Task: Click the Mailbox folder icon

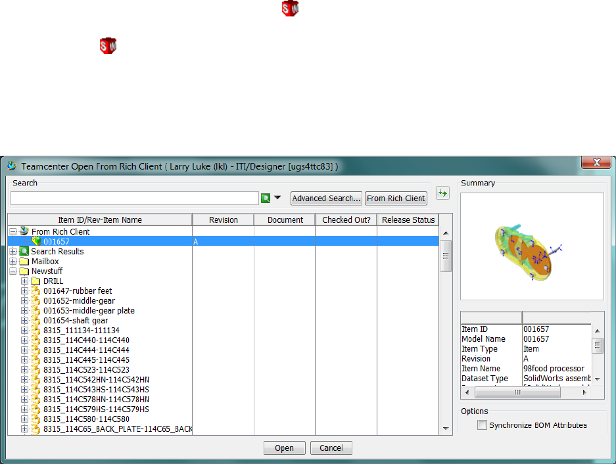Action: (24, 262)
